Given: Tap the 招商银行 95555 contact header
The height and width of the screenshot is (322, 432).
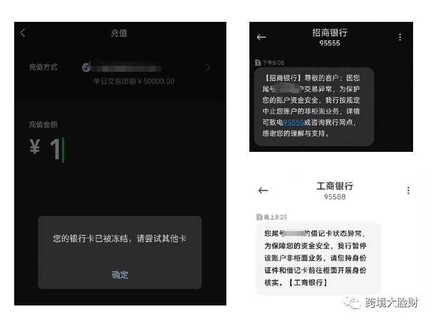Looking at the screenshot, I should 330,37.
